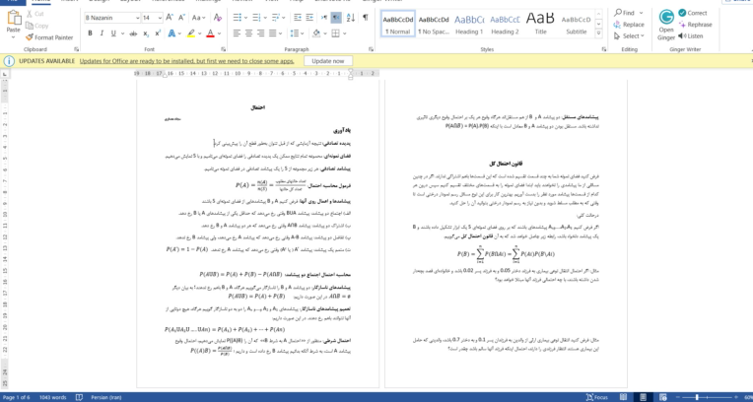Center the paragraph text
This screenshot has height=402, width=753.
[x=248, y=33]
